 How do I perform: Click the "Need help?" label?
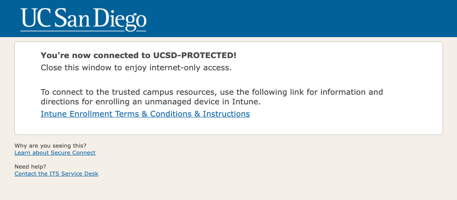point(30,166)
